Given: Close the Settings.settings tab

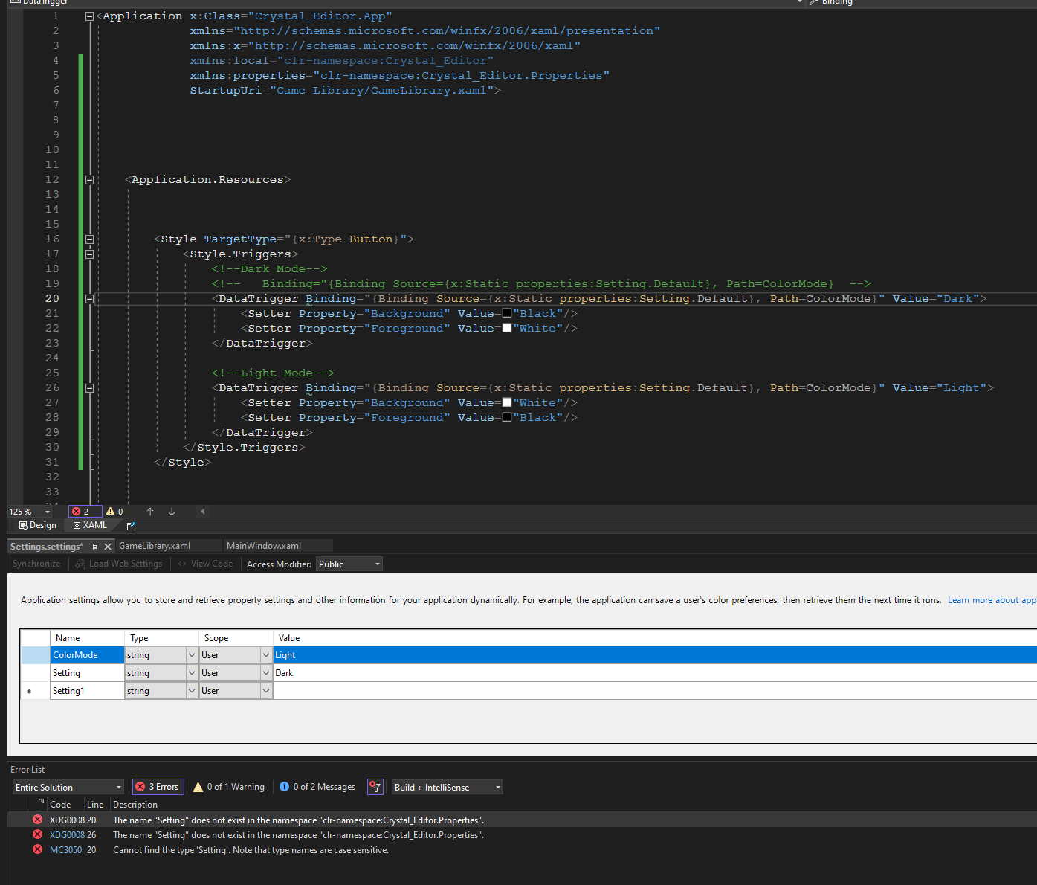Looking at the screenshot, I should (x=108, y=547).
